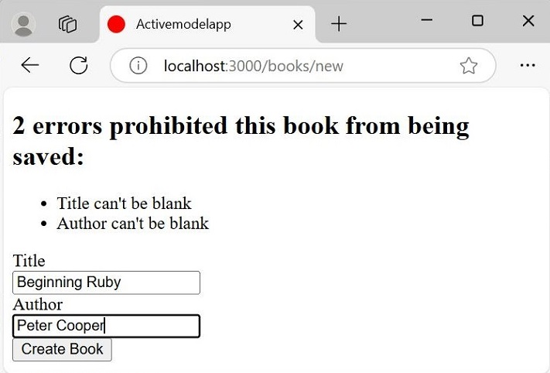Minimize the browser window
550x373 pixels.
click(426, 21)
